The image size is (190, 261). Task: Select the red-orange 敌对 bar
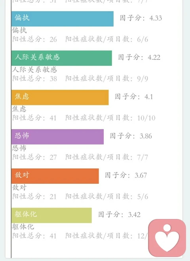click(x=55, y=176)
